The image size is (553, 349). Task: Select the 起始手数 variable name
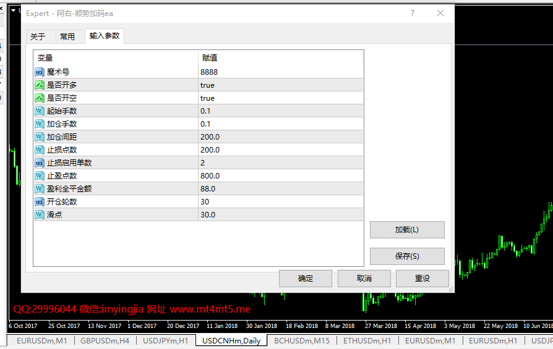62,111
